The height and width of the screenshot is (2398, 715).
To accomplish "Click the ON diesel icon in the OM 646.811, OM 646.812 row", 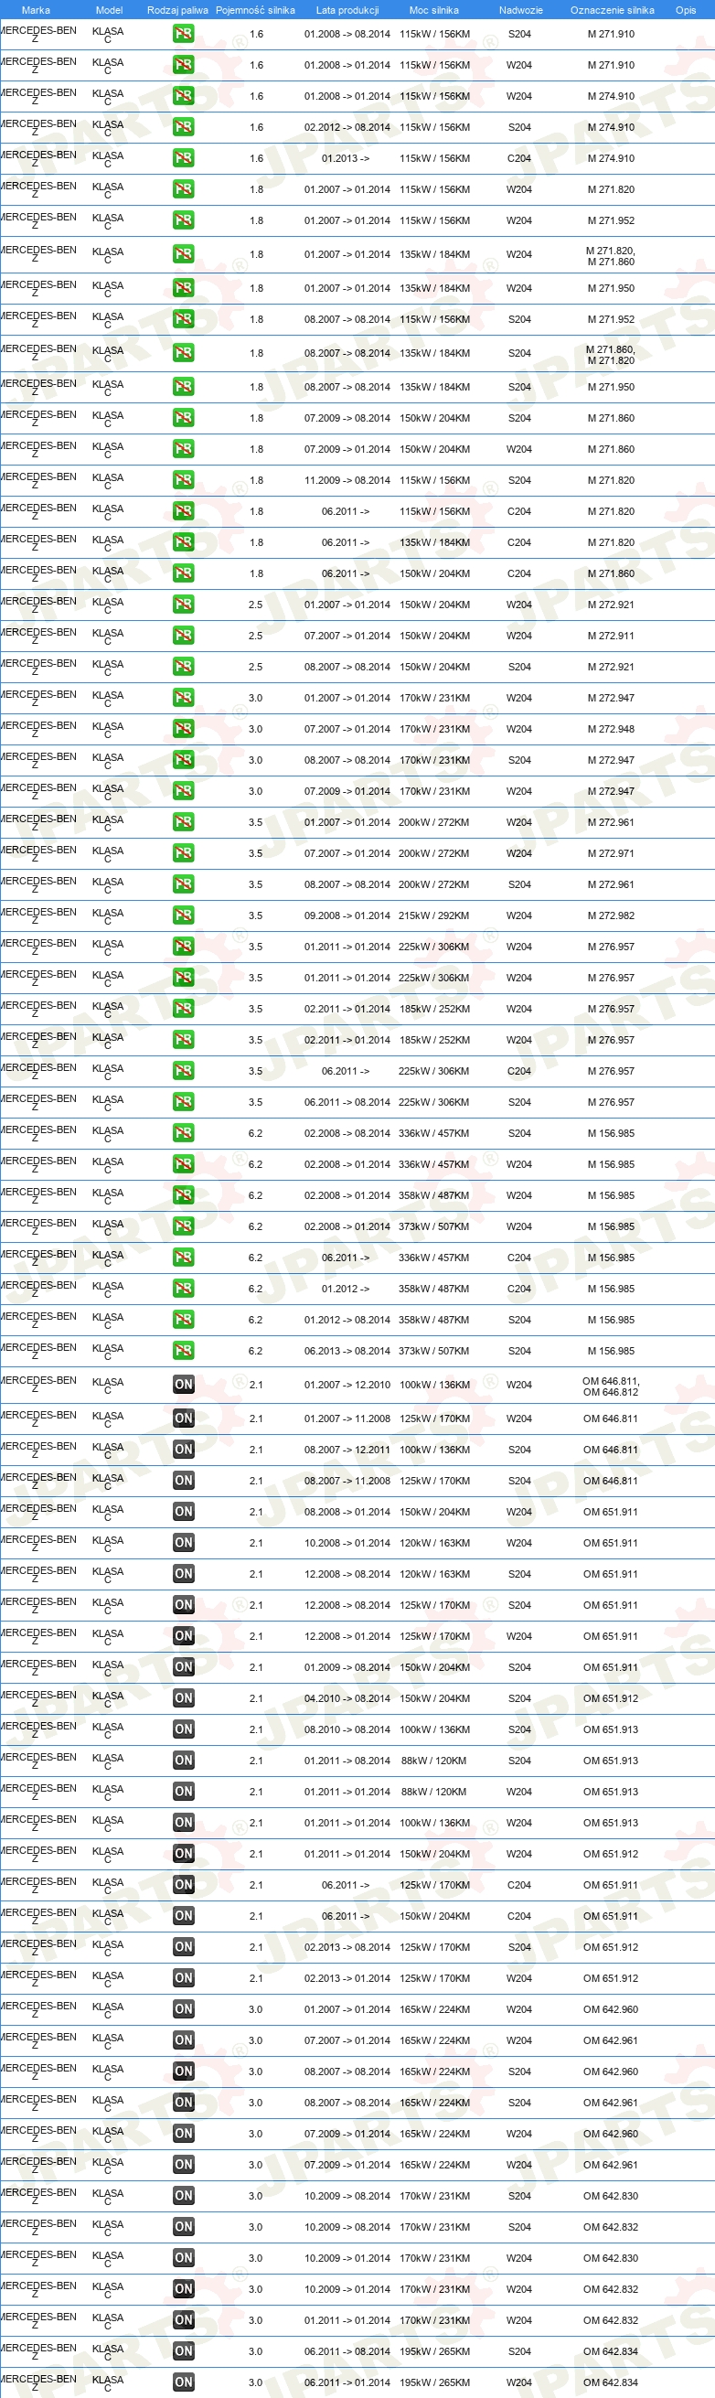I will (184, 1386).
